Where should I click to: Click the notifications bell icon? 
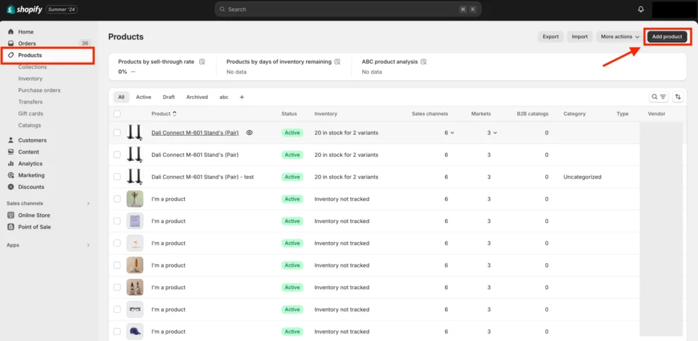(x=641, y=10)
